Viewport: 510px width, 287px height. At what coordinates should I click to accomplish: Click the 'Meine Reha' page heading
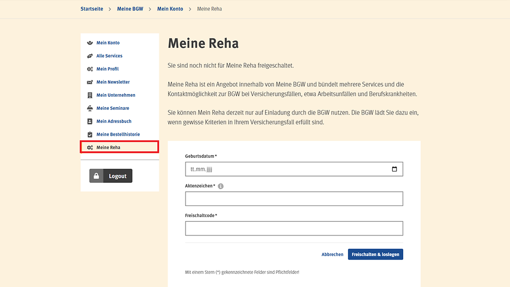point(203,43)
